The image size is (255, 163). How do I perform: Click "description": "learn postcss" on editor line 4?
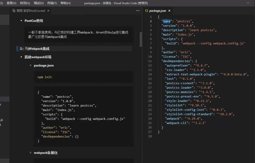click(189, 30)
